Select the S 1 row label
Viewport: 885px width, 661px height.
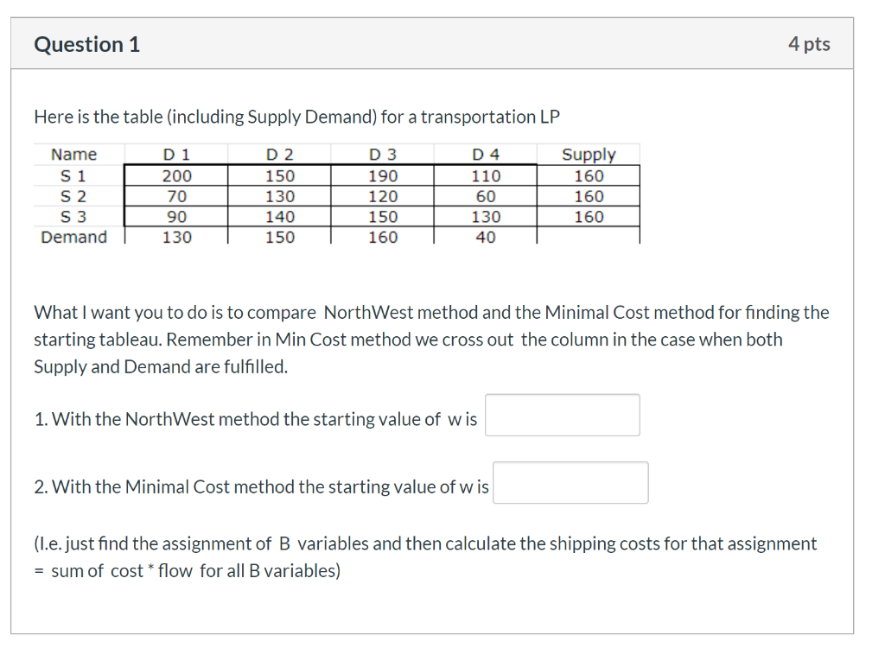click(73, 175)
